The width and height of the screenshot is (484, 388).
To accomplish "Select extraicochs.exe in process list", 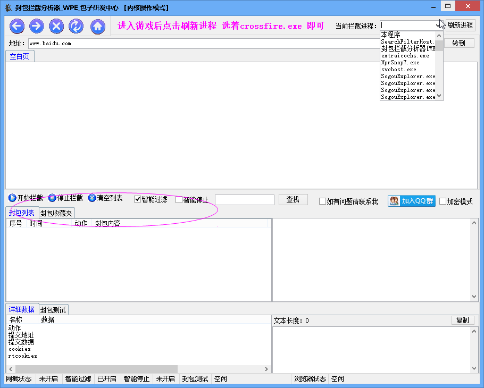I will [x=407, y=55].
